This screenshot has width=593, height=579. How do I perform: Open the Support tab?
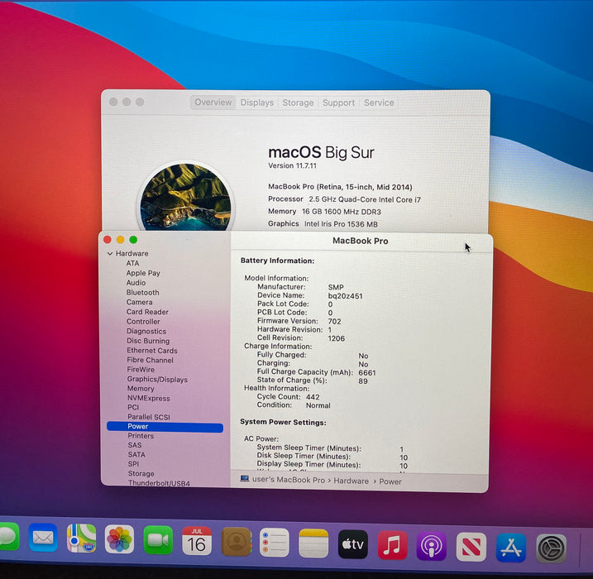click(338, 103)
